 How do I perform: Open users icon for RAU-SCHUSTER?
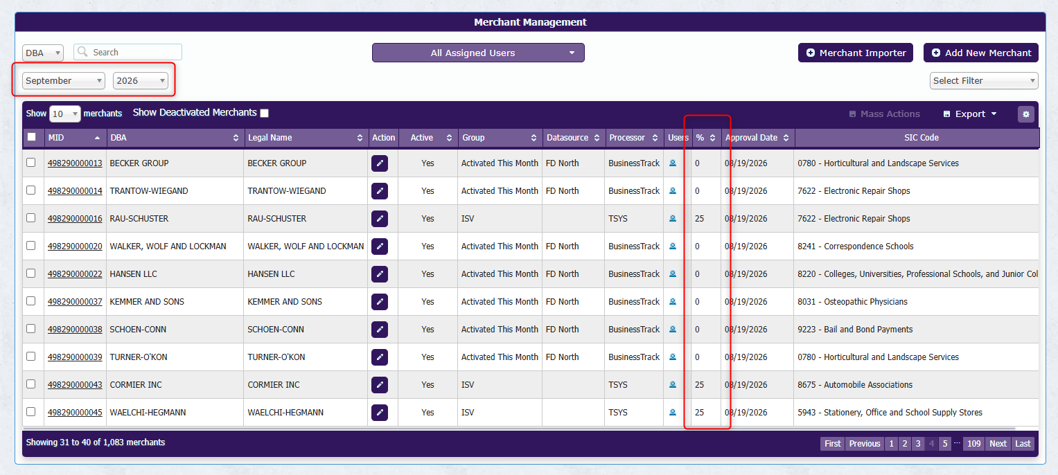click(672, 219)
